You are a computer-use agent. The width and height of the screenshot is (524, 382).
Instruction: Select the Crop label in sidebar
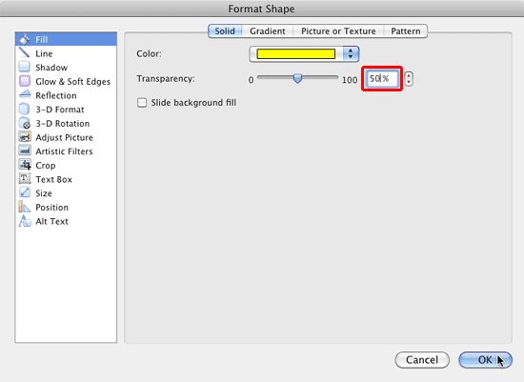coord(46,166)
